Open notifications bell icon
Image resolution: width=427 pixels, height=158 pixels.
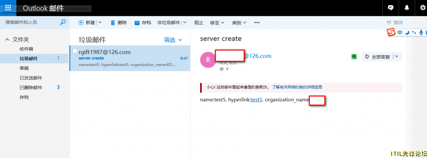pos(407,8)
